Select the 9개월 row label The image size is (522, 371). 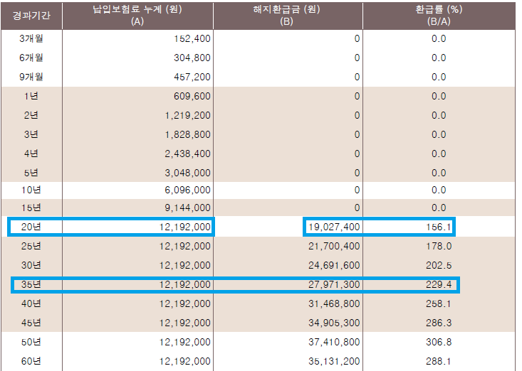pos(31,77)
